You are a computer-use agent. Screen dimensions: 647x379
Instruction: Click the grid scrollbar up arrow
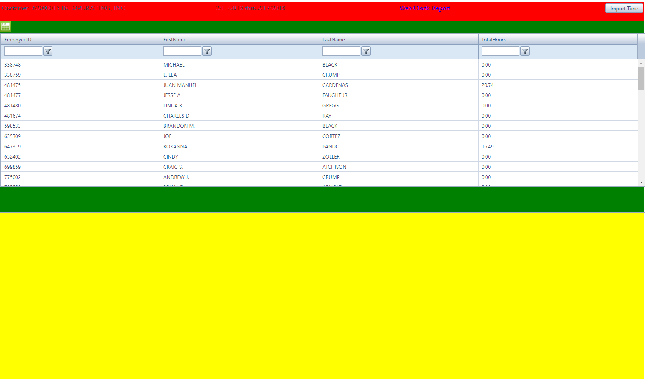point(641,63)
